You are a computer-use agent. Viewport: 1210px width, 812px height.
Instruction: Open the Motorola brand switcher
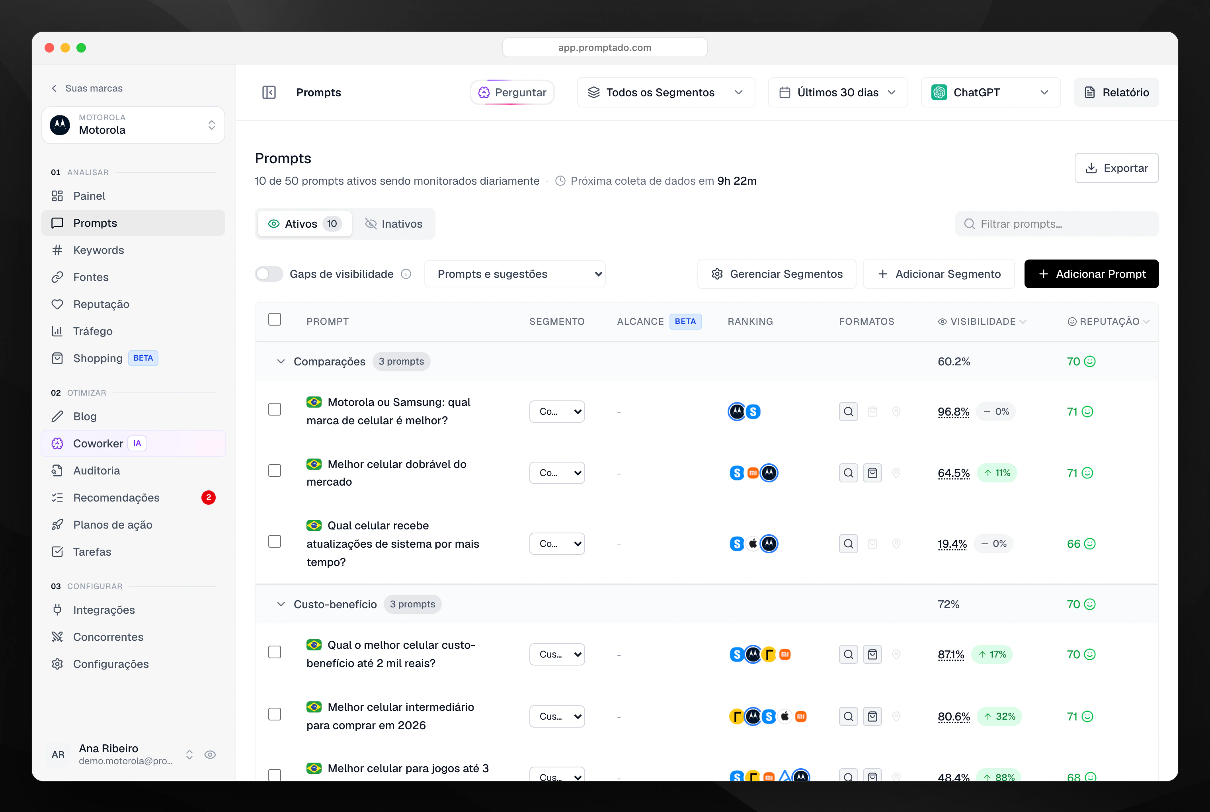coord(133,125)
